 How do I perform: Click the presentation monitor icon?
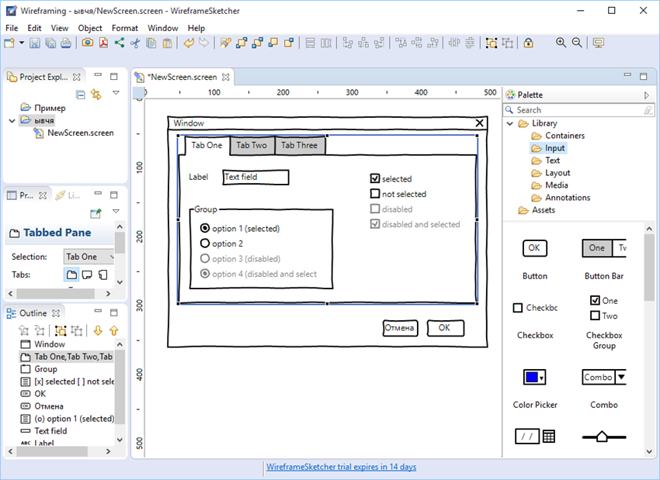pyautogui.click(x=598, y=43)
